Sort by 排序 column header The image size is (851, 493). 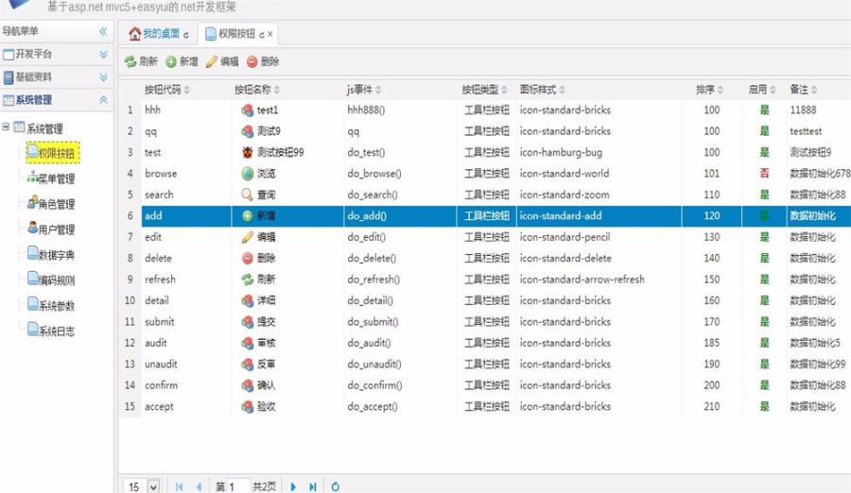point(709,90)
